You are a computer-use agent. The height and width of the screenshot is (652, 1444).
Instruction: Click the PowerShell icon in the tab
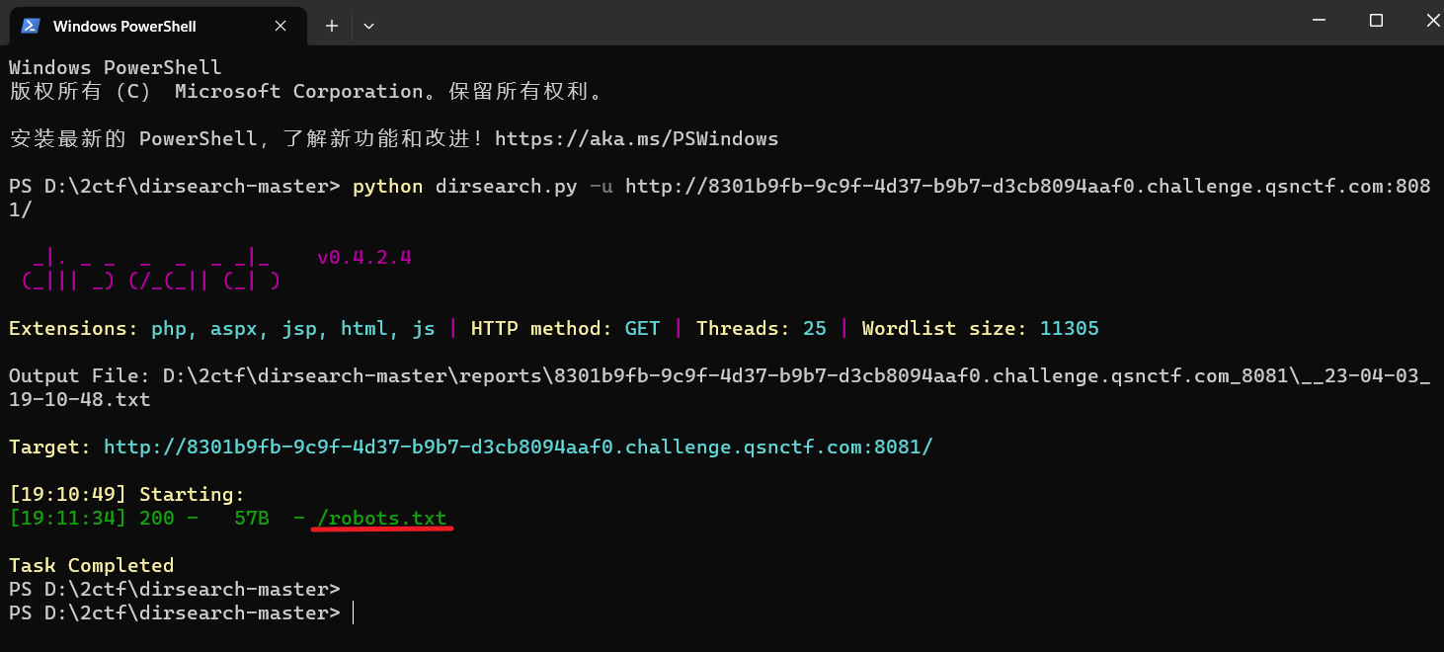tap(31, 26)
